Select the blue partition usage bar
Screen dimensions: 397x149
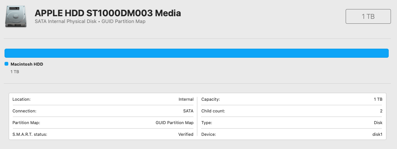tap(196, 53)
